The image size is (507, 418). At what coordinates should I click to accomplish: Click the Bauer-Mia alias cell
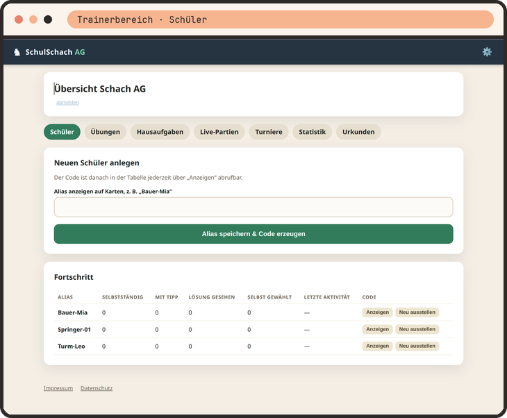pos(72,312)
